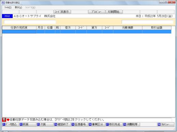Open the プレビュー print preview
Viewport: 177px width, 132px height.
pos(97,12)
